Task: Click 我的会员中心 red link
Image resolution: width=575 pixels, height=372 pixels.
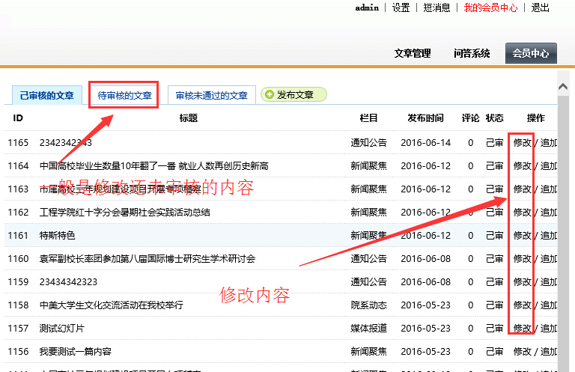Action: 490,8
